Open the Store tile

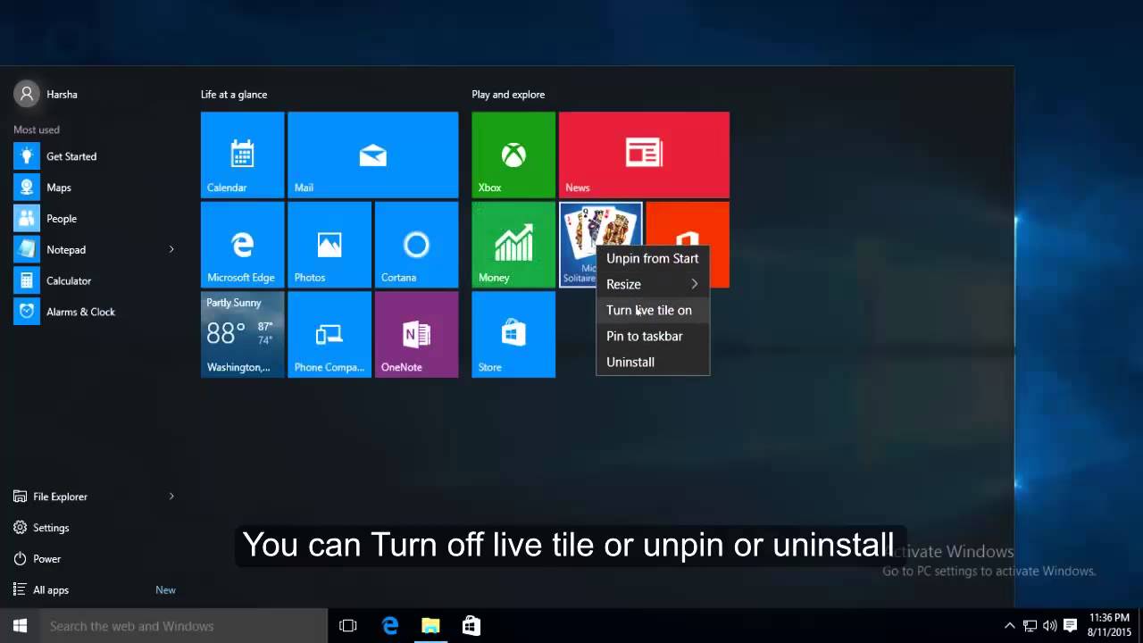pyautogui.click(x=513, y=334)
